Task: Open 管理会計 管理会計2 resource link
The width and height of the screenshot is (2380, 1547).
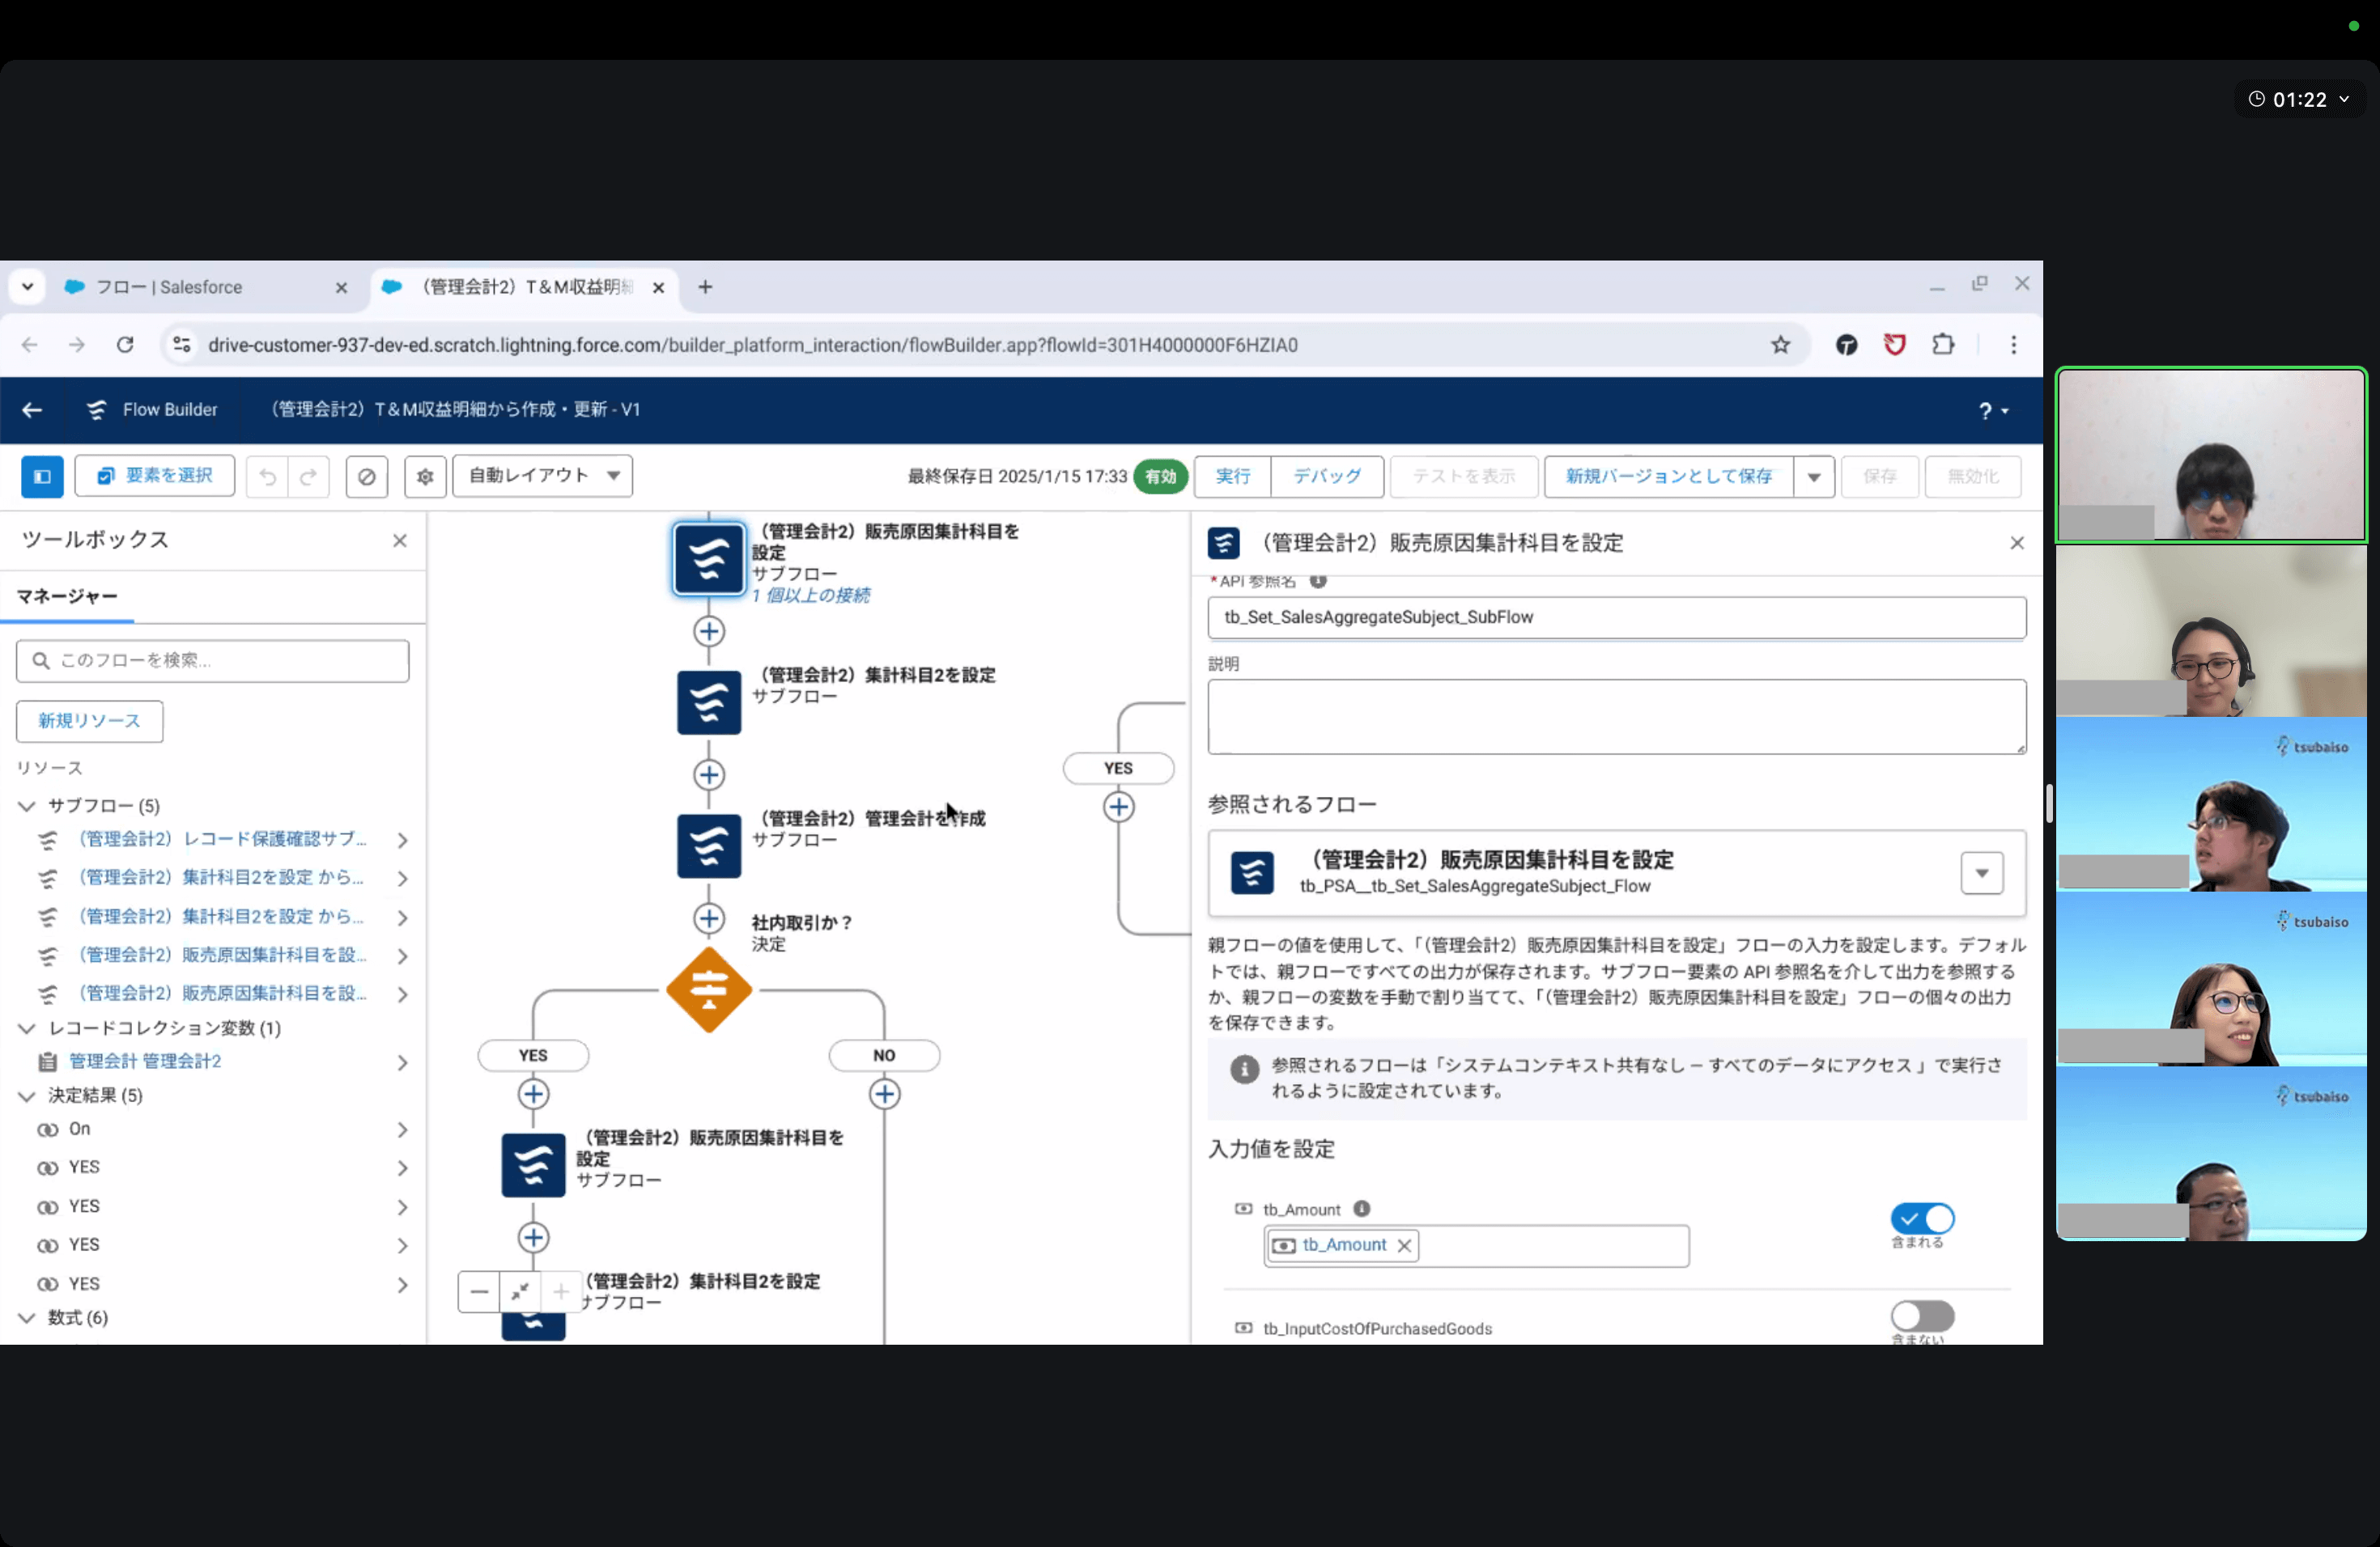Action: point(145,1062)
